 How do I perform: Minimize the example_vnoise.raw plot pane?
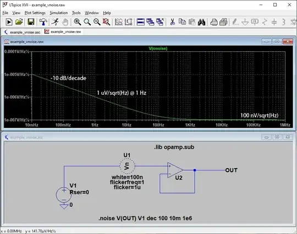pyautogui.click(x=266, y=41)
